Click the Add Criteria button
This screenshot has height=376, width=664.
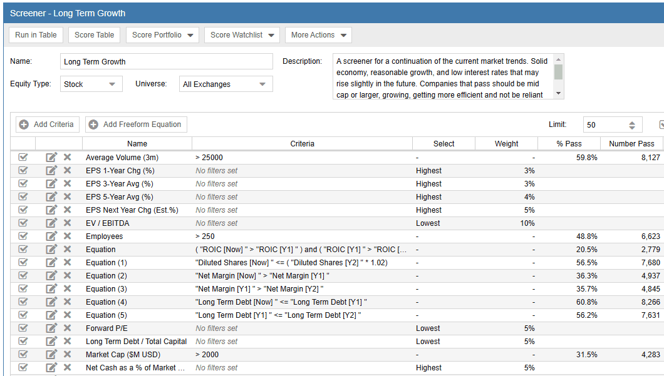coord(48,124)
